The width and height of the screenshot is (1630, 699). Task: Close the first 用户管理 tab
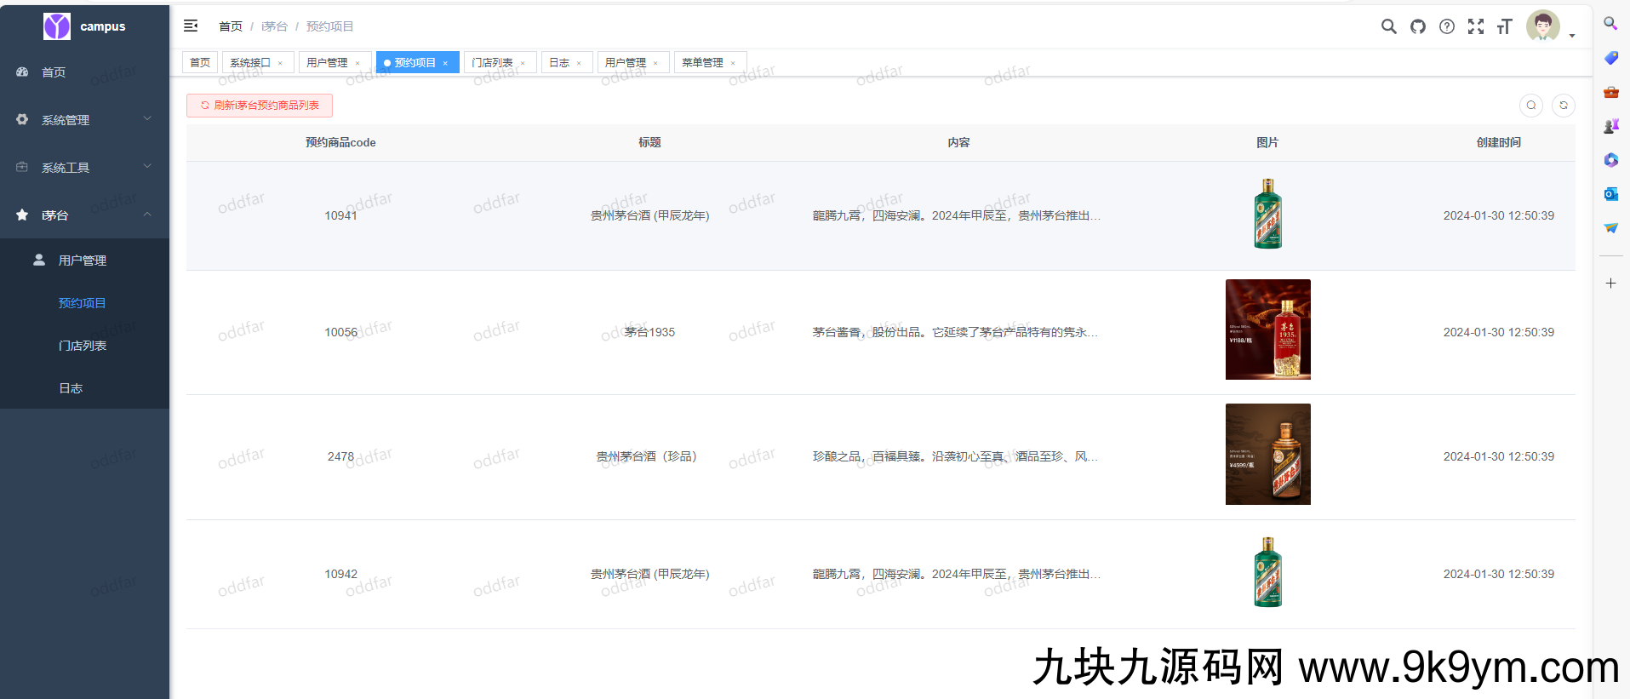357,63
